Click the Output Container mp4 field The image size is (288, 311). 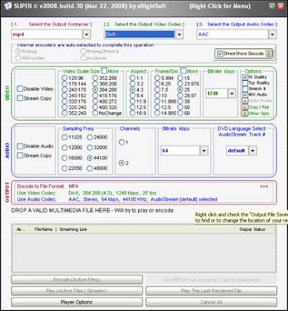pos(47,34)
